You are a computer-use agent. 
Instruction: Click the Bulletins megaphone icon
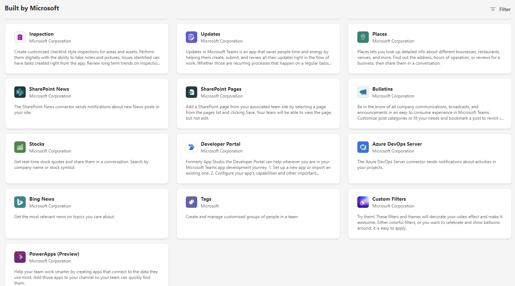[x=363, y=92]
